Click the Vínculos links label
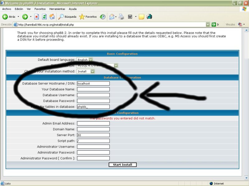Viewport: 249px width, 186px height. pyautogui.click(x=230, y=24)
